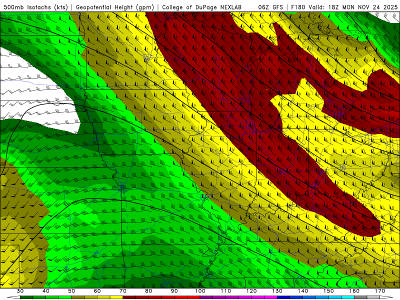Click the '110' color bar label

tap(226, 291)
